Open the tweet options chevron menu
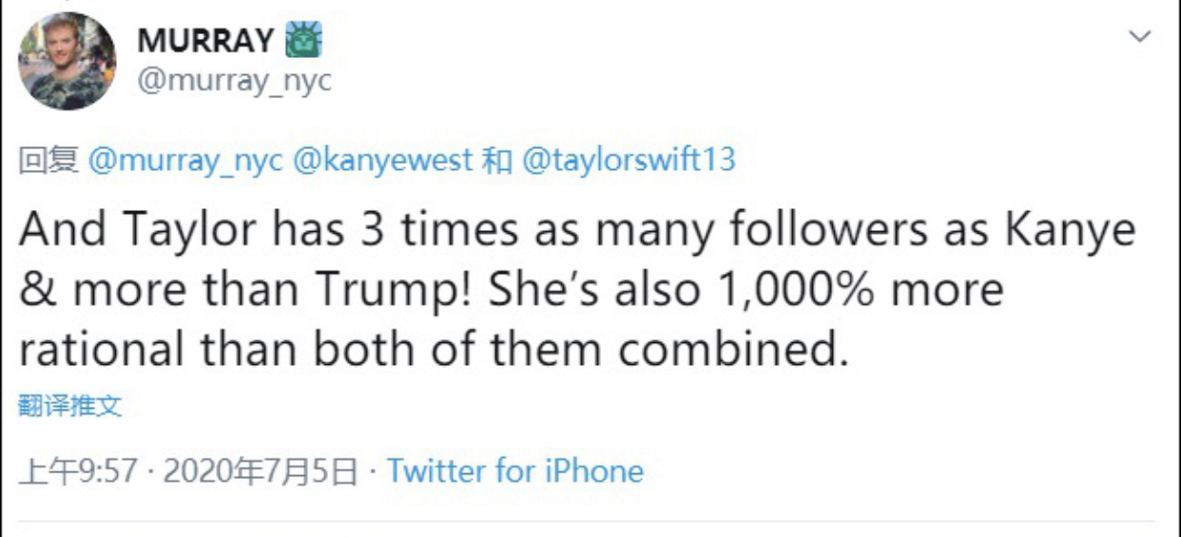Screen dimensions: 1181x537 1139,37
